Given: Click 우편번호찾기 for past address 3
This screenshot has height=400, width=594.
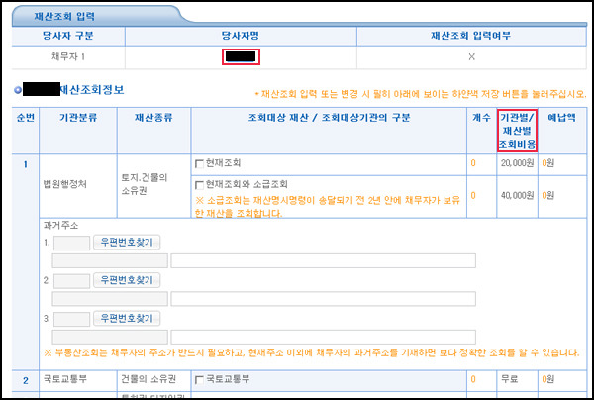Looking at the screenshot, I should point(127,318).
